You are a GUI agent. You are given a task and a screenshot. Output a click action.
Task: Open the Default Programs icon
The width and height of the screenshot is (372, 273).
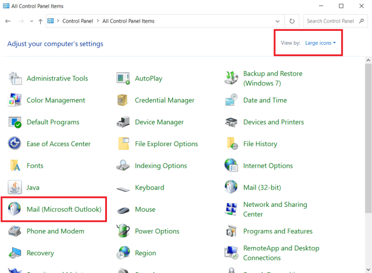coord(15,122)
